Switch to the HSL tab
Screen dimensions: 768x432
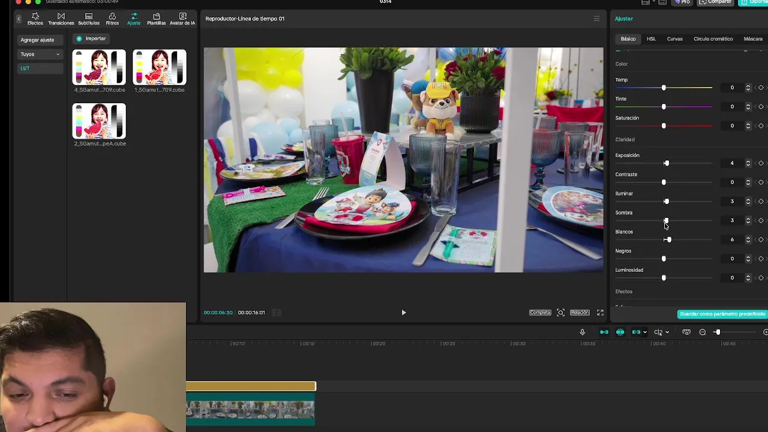[x=651, y=39]
